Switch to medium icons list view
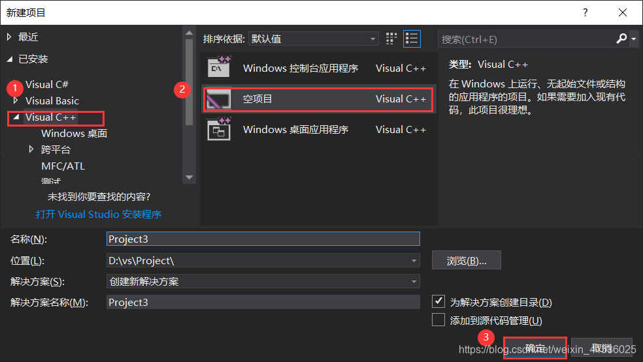Screen dimensions: 643x362 (x=412, y=39)
